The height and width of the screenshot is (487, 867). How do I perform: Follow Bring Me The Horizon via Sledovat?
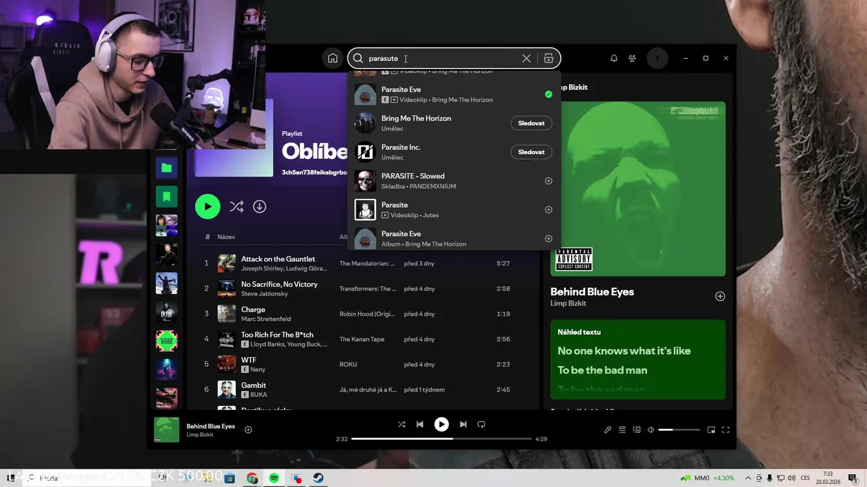click(x=531, y=123)
